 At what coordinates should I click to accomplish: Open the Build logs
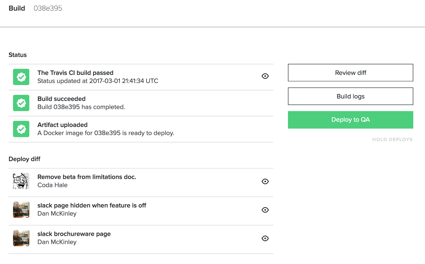350,97
